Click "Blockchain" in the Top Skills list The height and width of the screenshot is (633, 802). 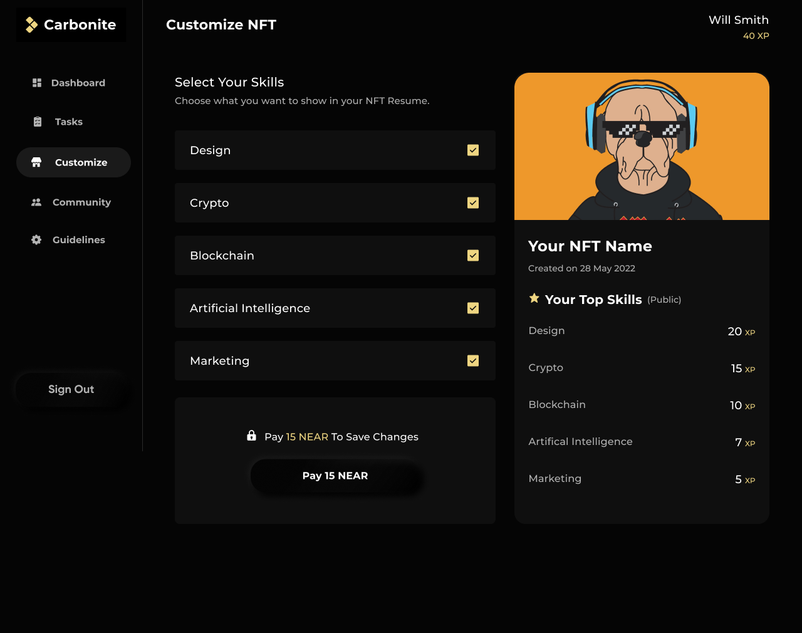557,404
